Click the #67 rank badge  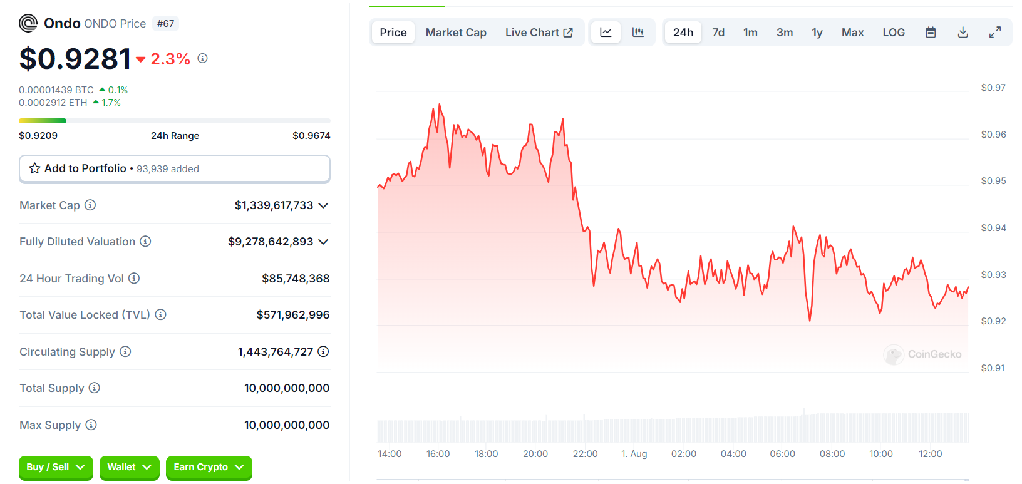166,24
